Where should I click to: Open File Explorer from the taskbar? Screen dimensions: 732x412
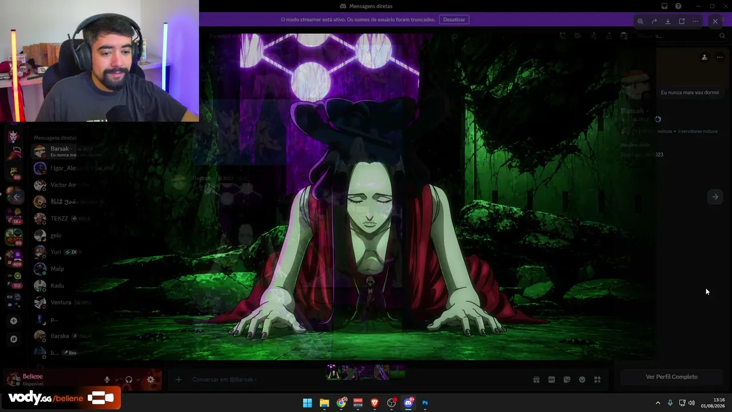(x=324, y=403)
